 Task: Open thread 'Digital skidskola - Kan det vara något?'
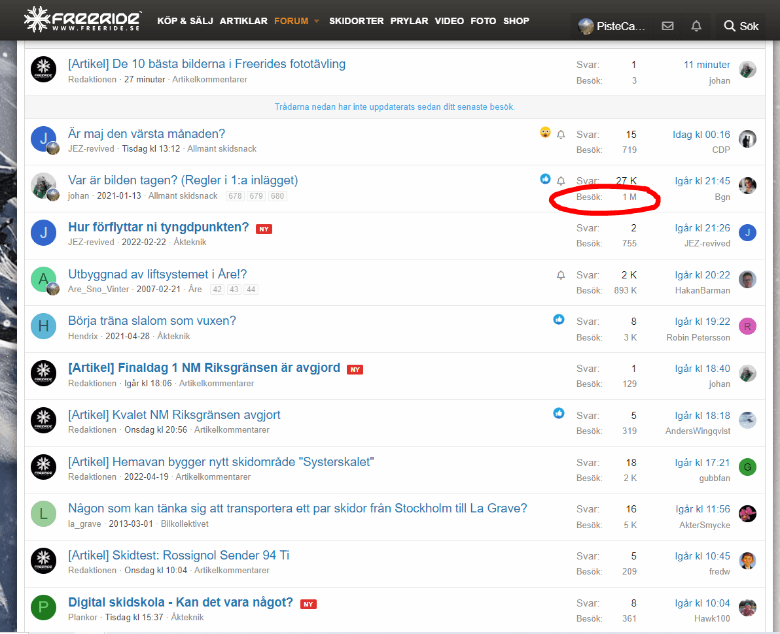181,603
